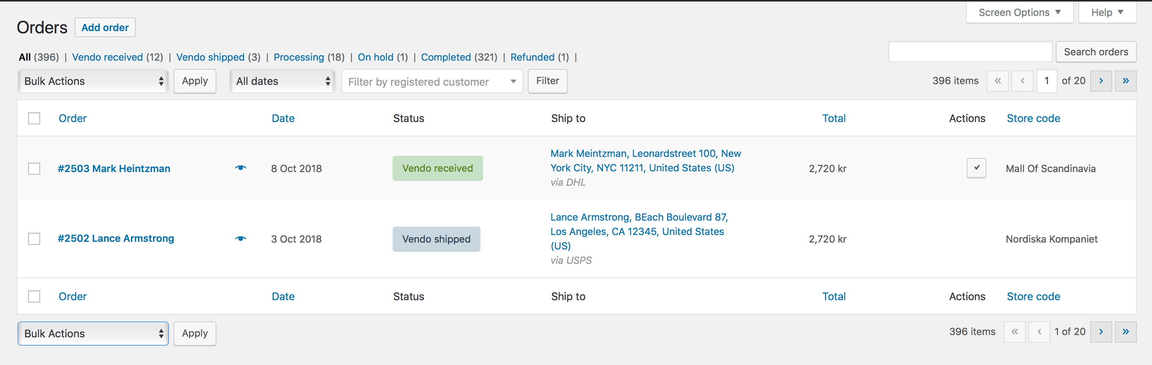Open the top Bulk Actions dropdown
Screen dimensions: 1152x365
(93, 81)
